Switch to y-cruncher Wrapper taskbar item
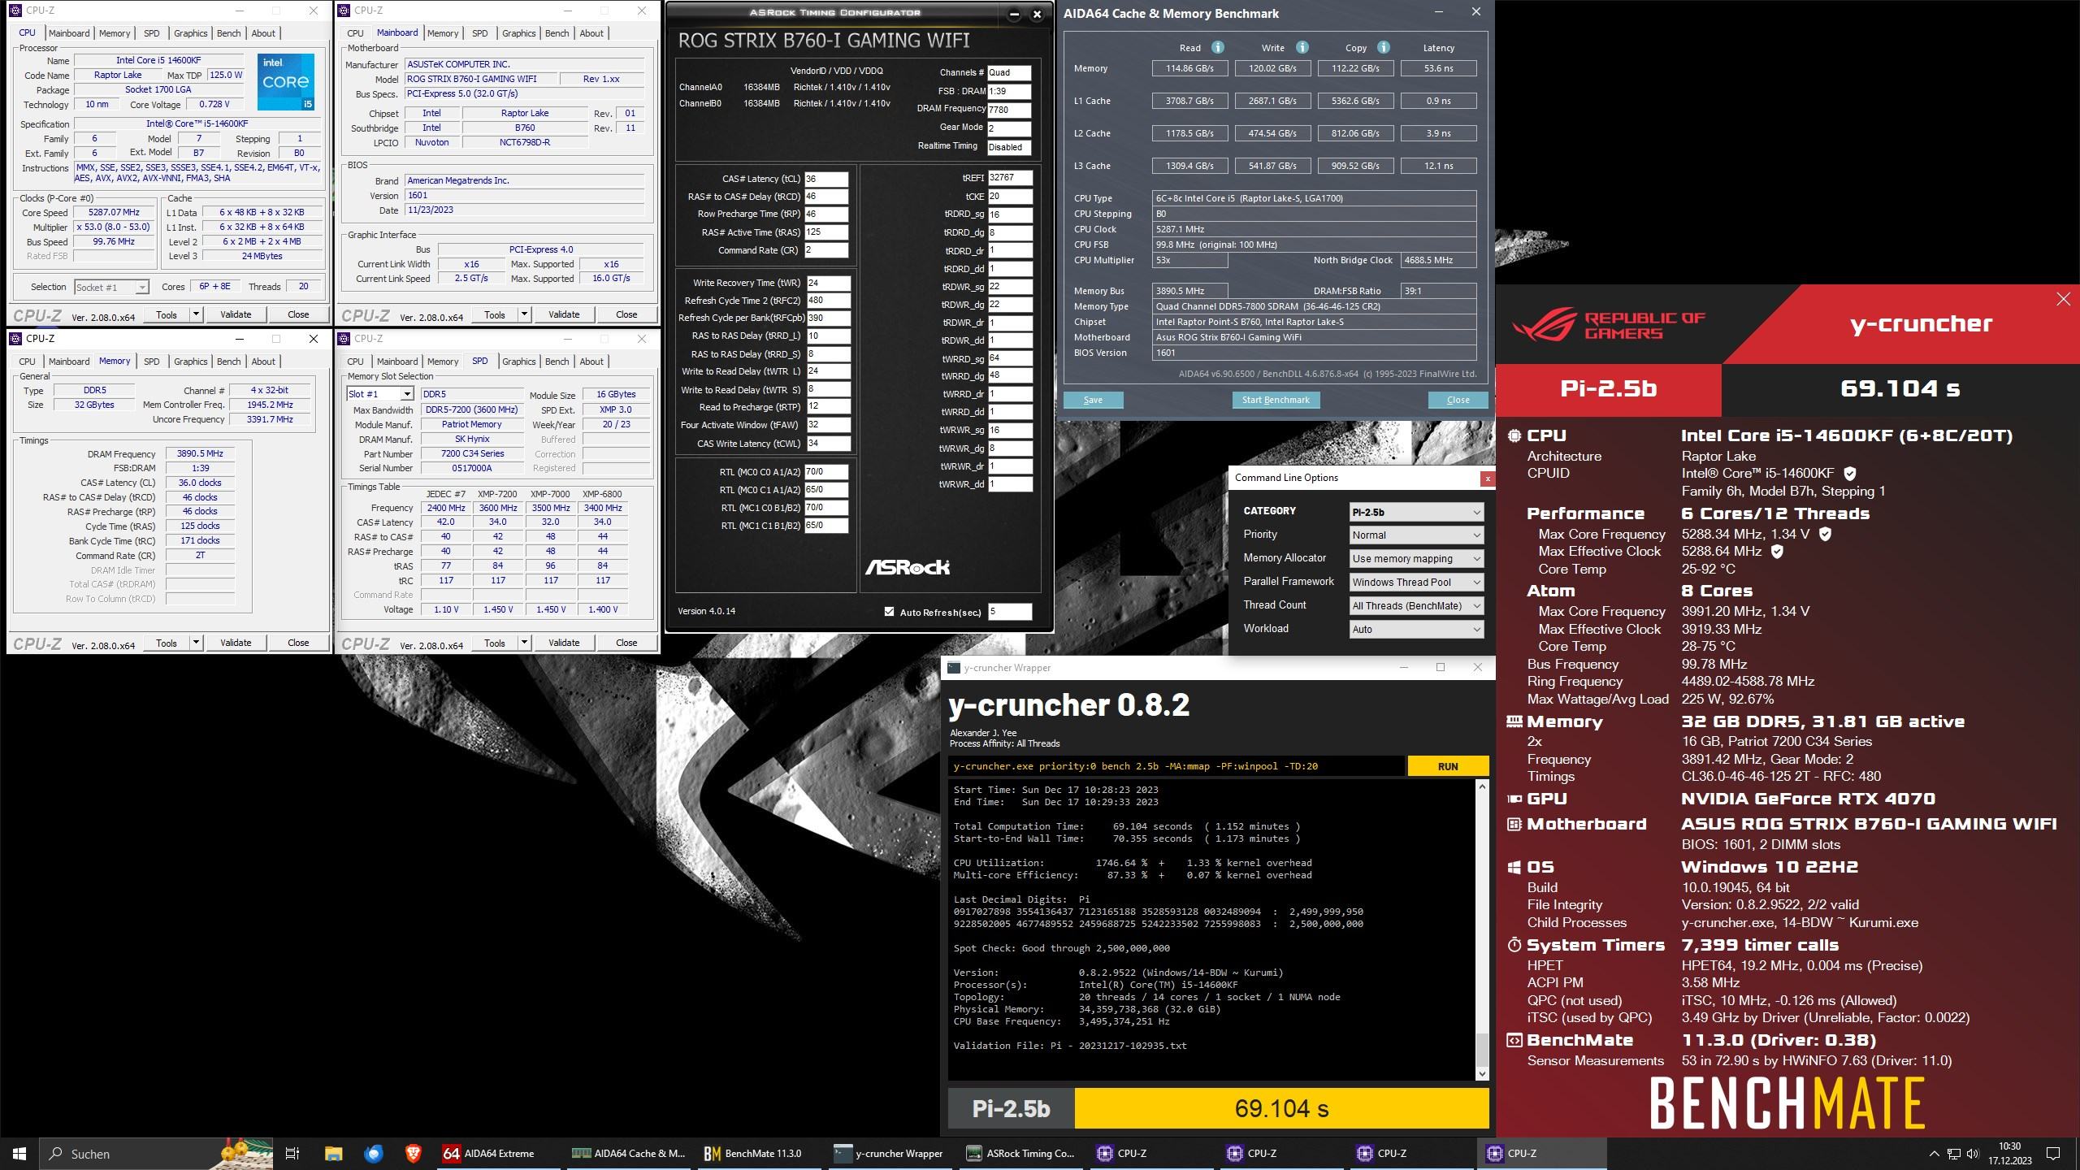The height and width of the screenshot is (1170, 2080). pyautogui.click(x=888, y=1153)
